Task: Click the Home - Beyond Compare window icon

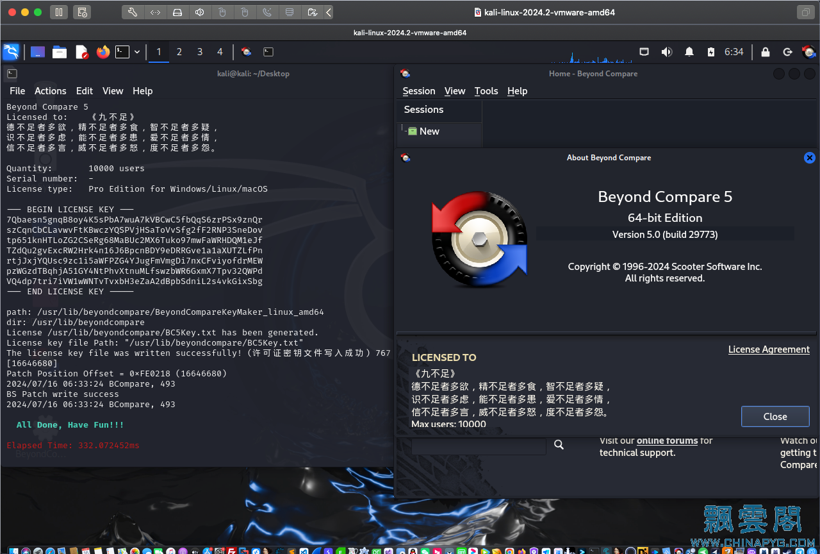Action: point(405,74)
